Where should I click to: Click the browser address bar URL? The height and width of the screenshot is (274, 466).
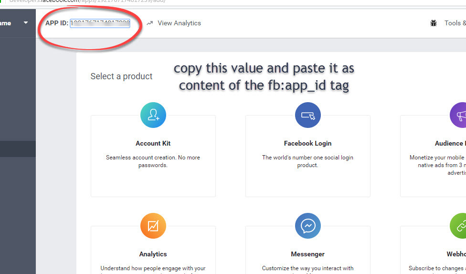pos(87,1)
